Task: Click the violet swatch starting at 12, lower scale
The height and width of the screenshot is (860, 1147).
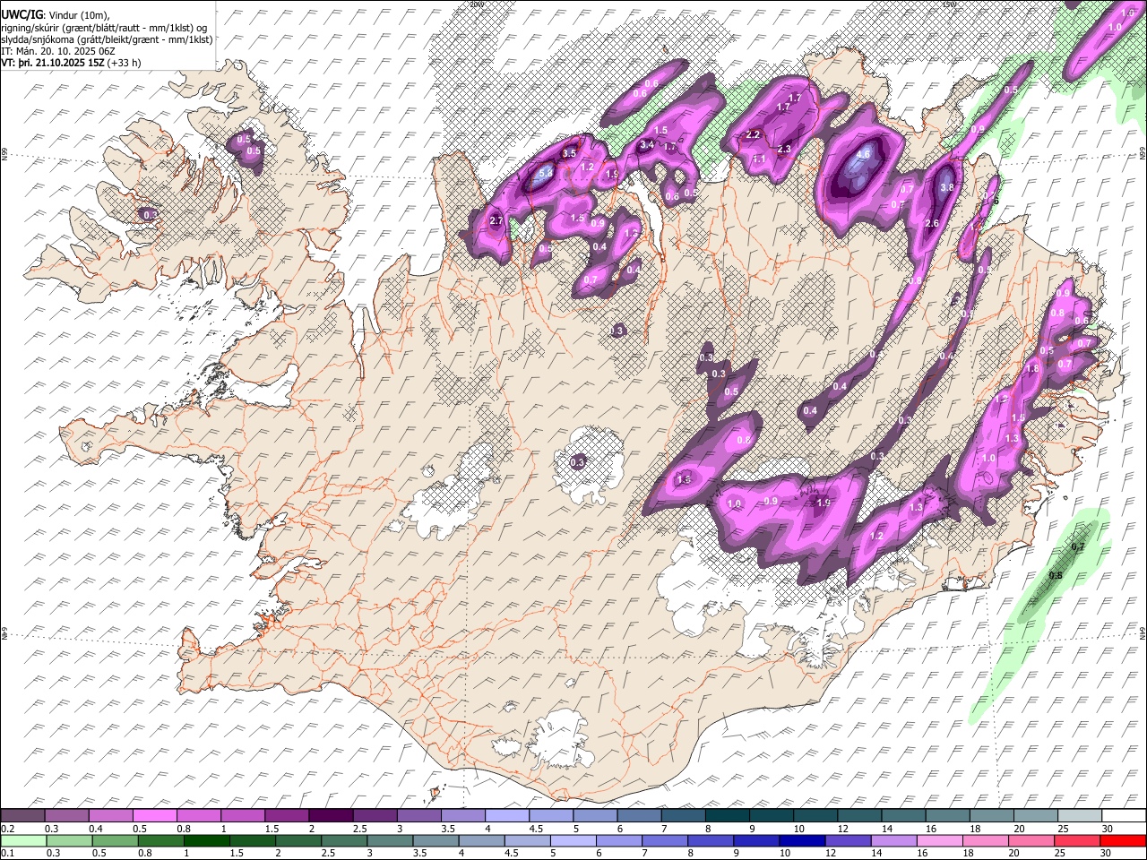Action: pos(846,841)
